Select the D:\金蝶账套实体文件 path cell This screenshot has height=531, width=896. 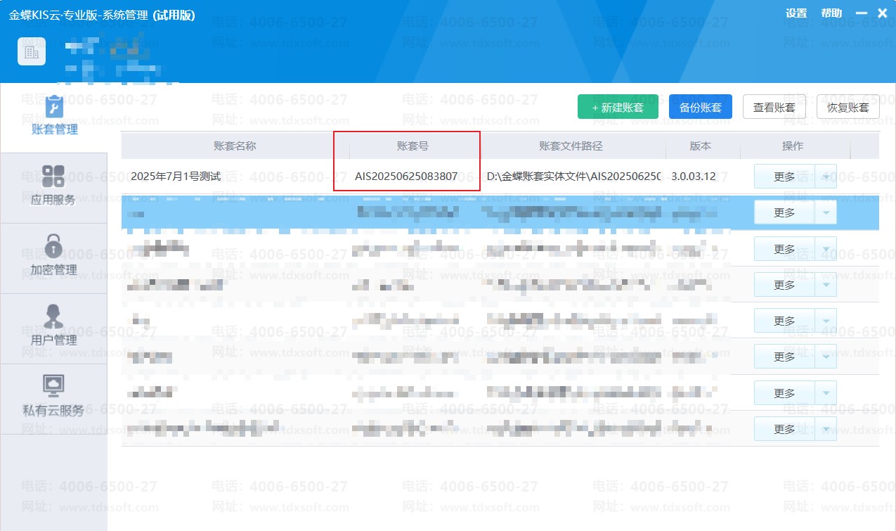click(573, 177)
